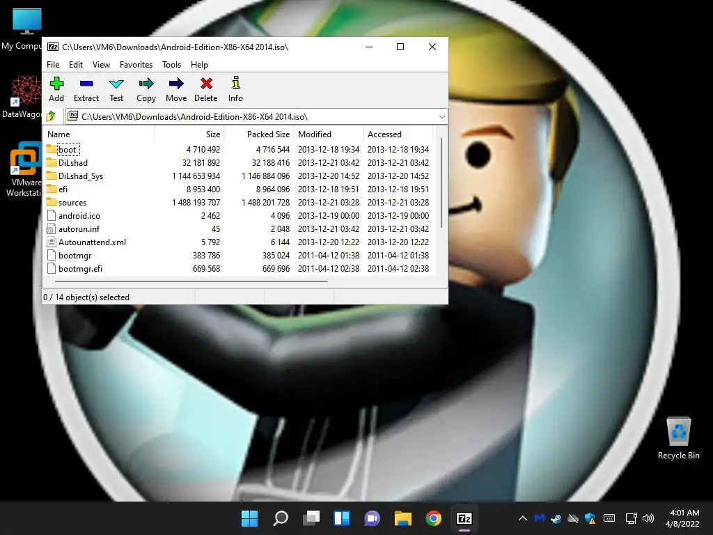Open the volume control in tray

tap(648, 518)
